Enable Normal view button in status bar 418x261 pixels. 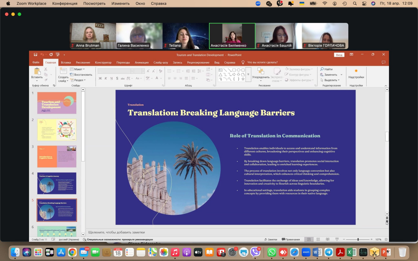tap(309, 239)
